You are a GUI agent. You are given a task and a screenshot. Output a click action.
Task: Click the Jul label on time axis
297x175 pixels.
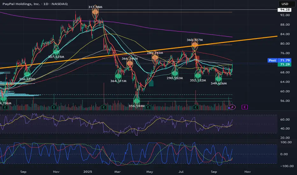click(181, 172)
